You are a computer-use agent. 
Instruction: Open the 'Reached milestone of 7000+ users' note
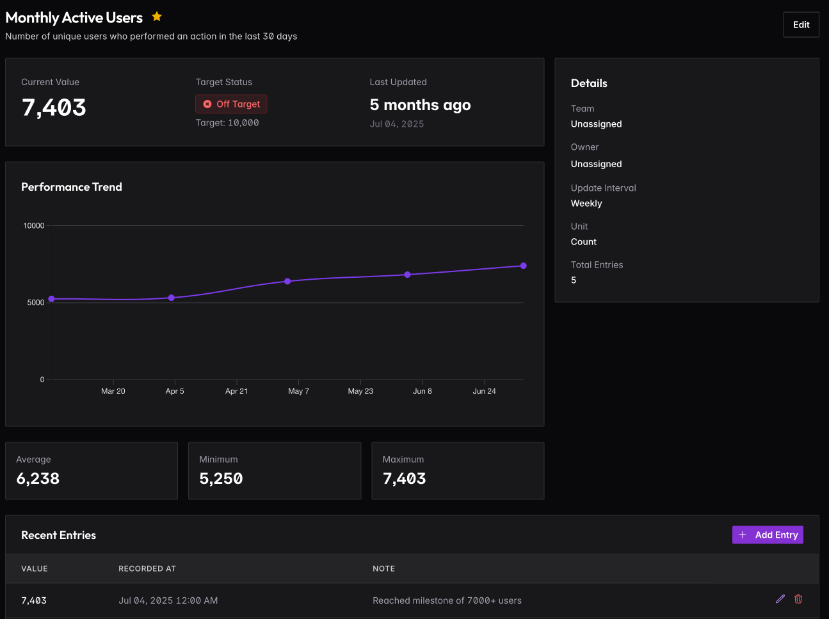pyautogui.click(x=447, y=600)
